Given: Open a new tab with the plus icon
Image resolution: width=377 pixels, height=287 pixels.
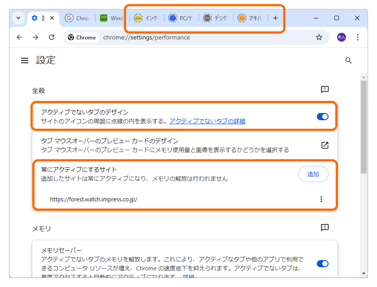Looking at the screenshot, I should tap(275, 18).
